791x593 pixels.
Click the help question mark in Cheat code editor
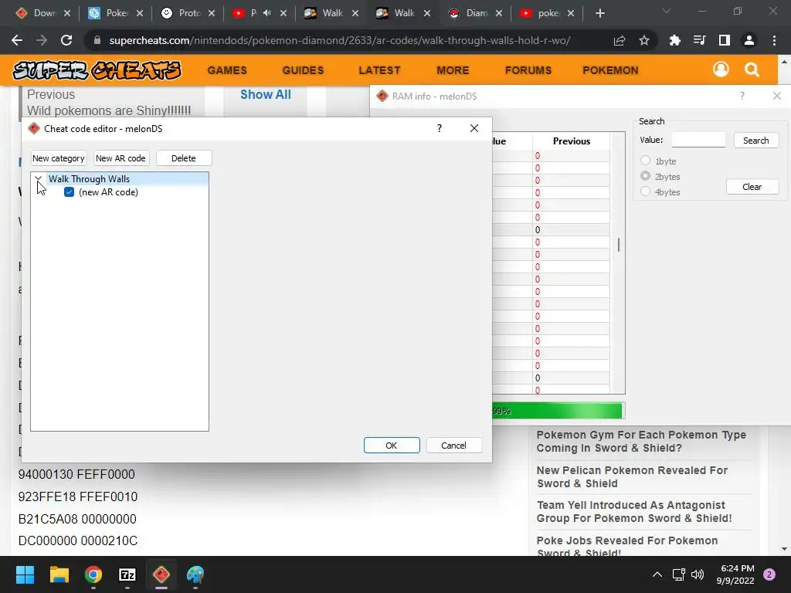440,128
